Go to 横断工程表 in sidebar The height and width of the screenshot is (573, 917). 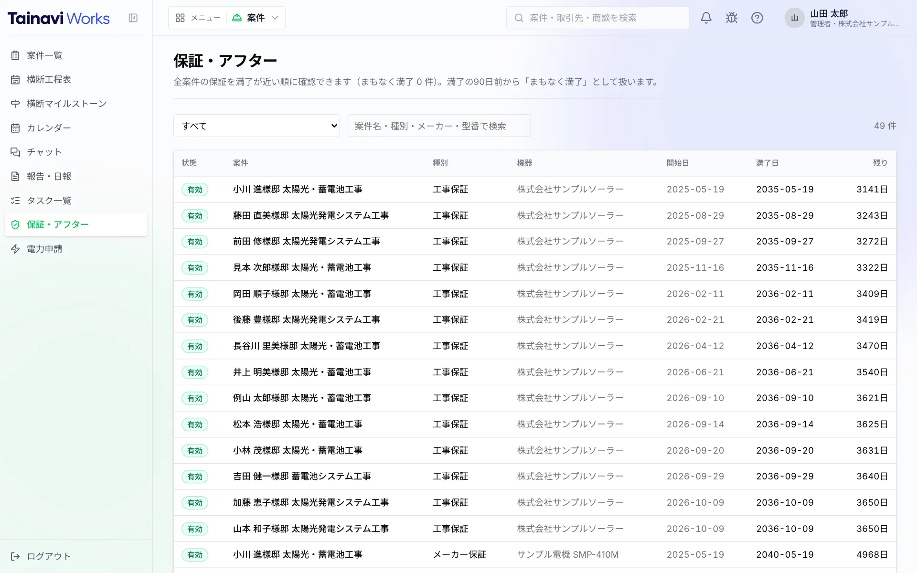76,80
